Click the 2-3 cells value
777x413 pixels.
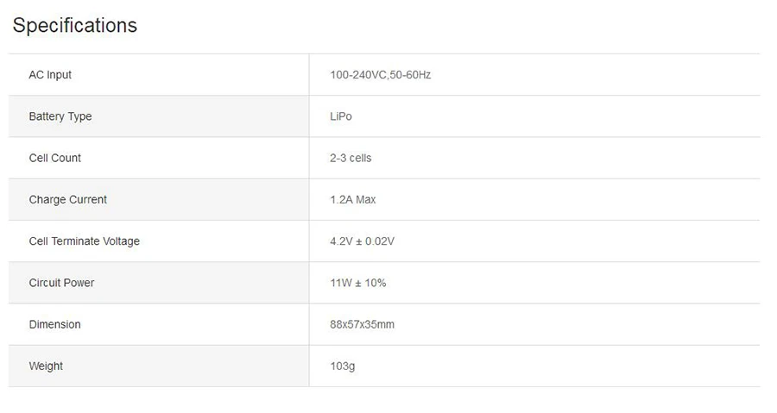pos(351,158)
